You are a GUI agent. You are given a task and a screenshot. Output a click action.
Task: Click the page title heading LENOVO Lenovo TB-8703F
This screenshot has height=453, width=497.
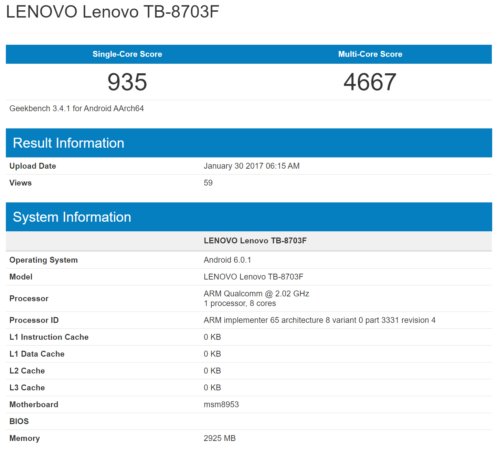click(x=113, y=12)
